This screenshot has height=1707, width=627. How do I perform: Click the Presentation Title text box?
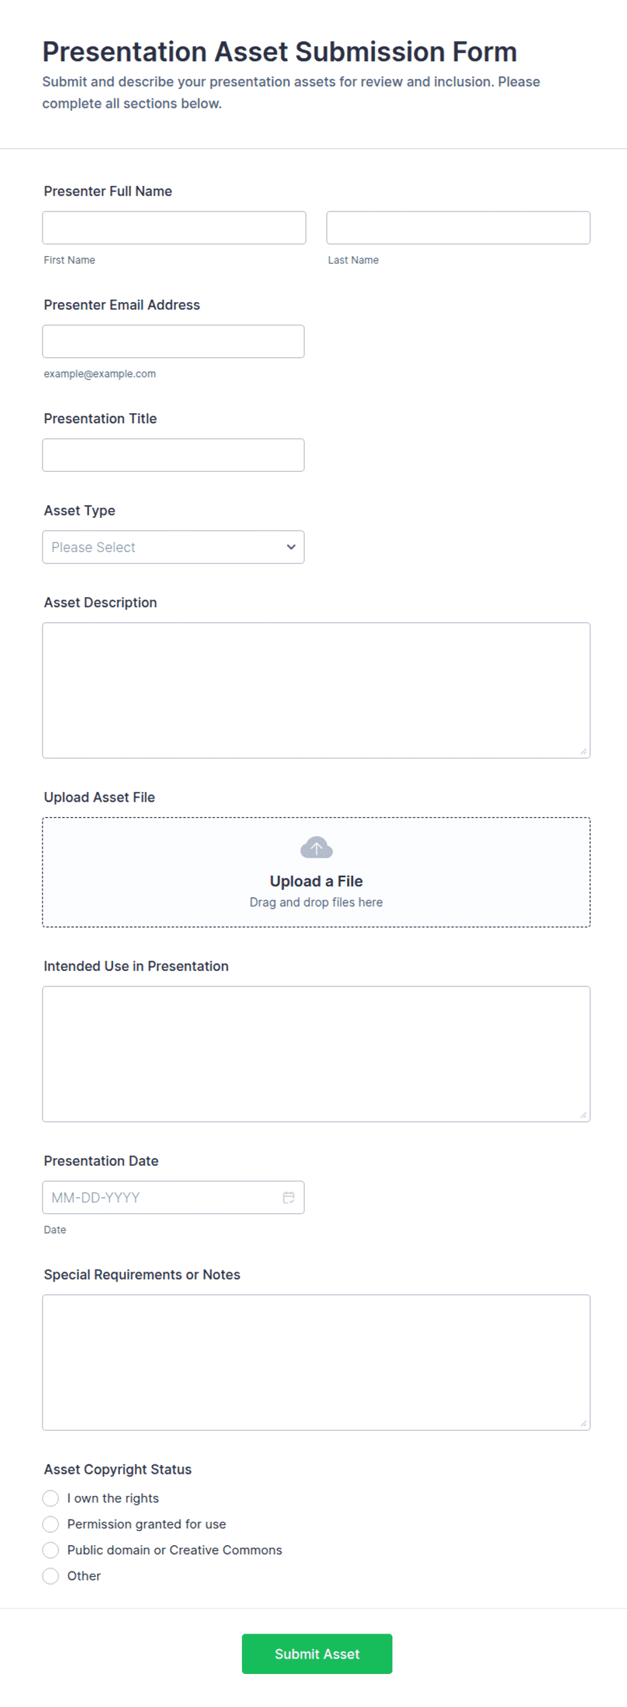point(173,455)
